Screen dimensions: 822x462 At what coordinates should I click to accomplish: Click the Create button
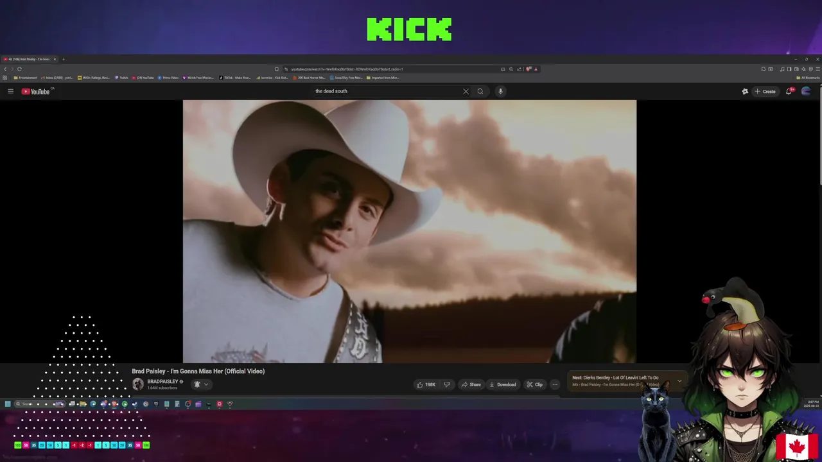[x=765, y=91]
